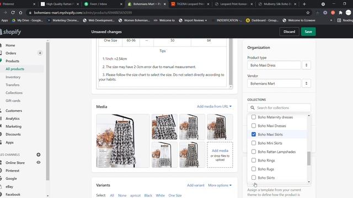Click the sidebar navigation scrollbar
The image size is (353, 198).
[47, 111]
